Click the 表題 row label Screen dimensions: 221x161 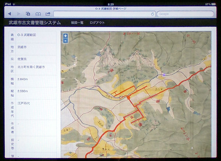(12, 37)
